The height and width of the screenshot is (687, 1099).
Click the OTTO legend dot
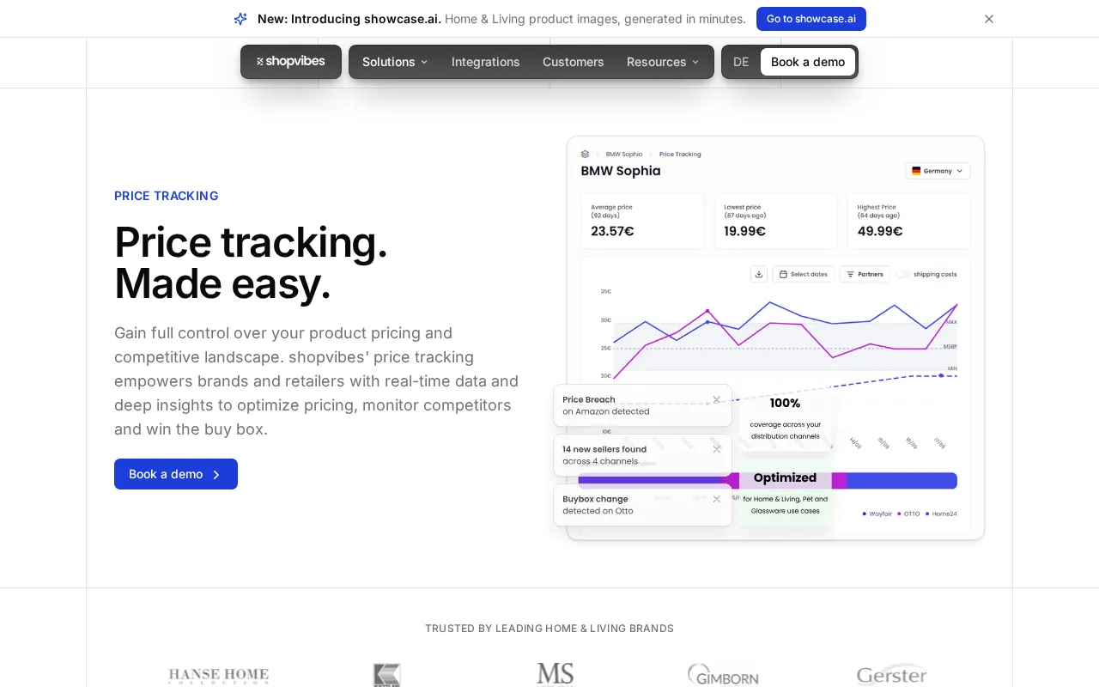coord(899,514)
